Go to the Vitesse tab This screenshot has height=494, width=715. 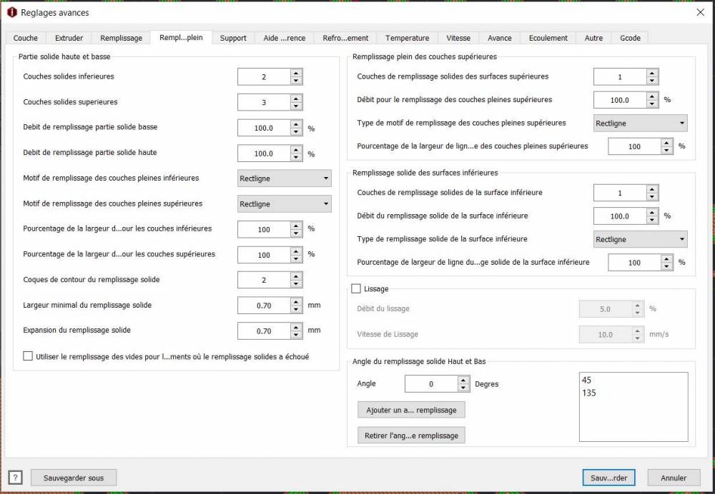(458, 38)
